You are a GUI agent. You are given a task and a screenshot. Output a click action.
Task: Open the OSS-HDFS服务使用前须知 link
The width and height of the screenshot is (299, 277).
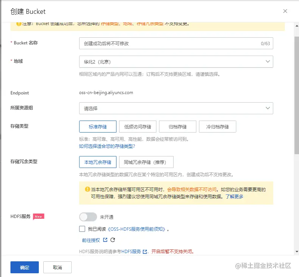(x=136, y=229)
